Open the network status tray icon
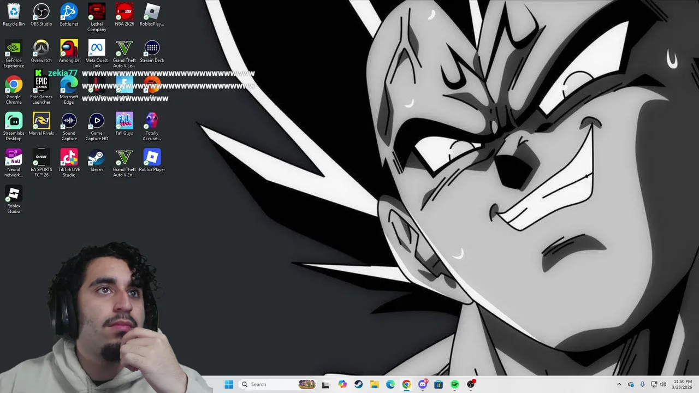The image size is (699, 393). pyautogui.click(x=654, y=384)
